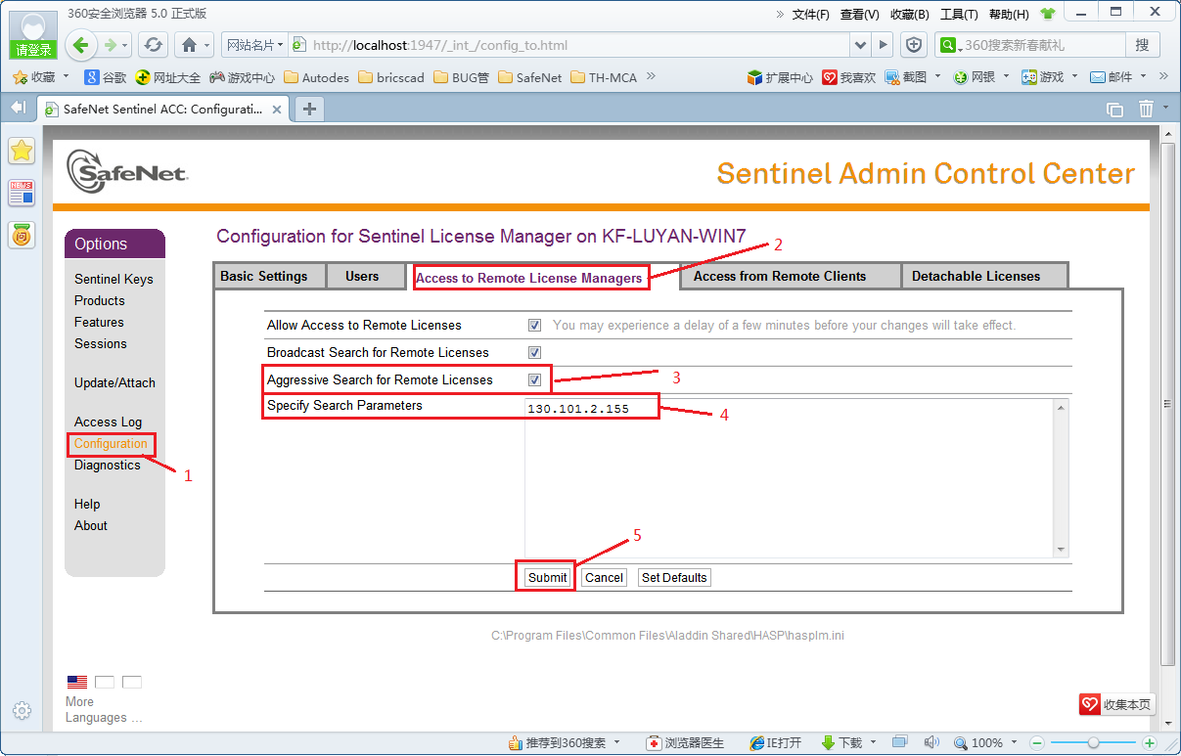Click 收集本页 collect page button
The width and height of the screenshot is (1181, 756).
coord(1116,704)
